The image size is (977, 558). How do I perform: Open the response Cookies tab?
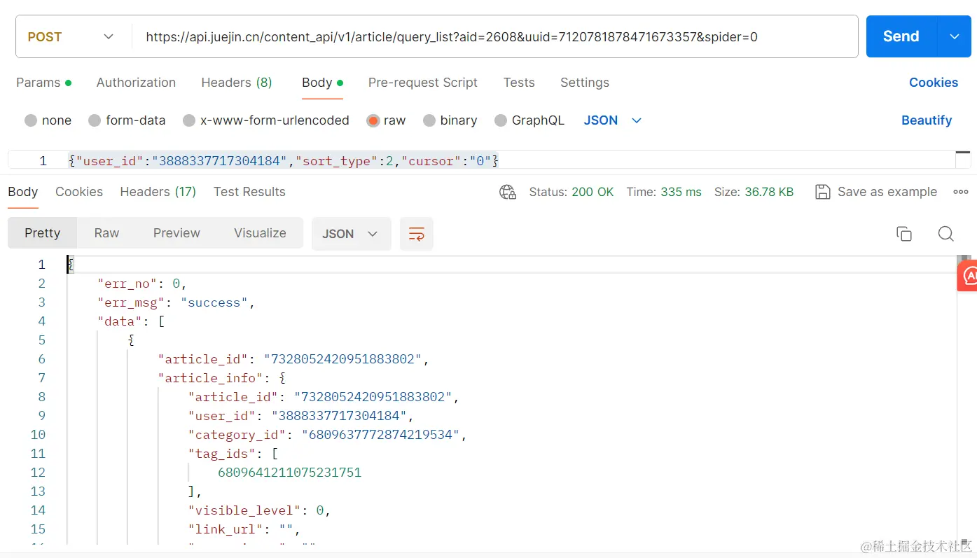[79, 192]
